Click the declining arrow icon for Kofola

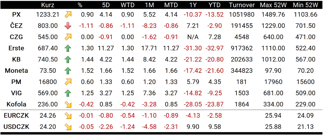[68, 104]
